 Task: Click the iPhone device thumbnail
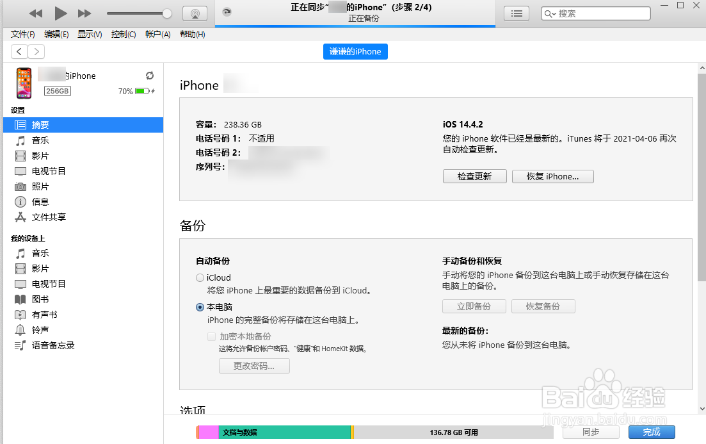click(x=24, y=83)
